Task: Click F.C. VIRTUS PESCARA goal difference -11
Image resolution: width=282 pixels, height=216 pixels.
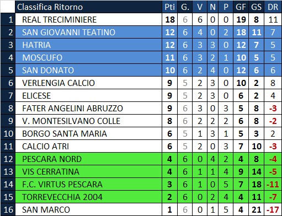Action: [273, 184]
